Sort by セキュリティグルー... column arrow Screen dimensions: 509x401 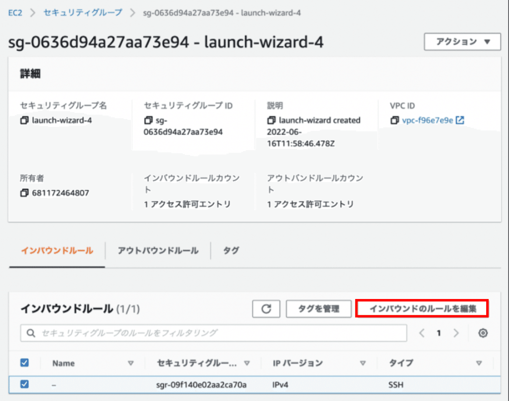(x=247, y=363)
